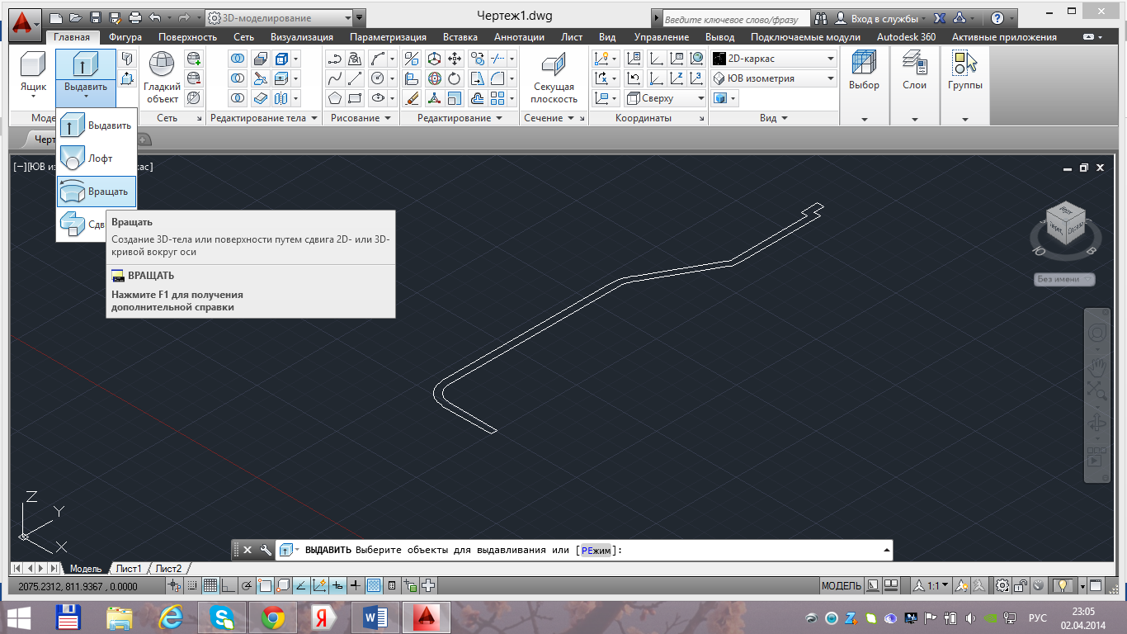Click Вход в службы sign-in button
Screen dimensions: 1127x634
tap(882, 17)
